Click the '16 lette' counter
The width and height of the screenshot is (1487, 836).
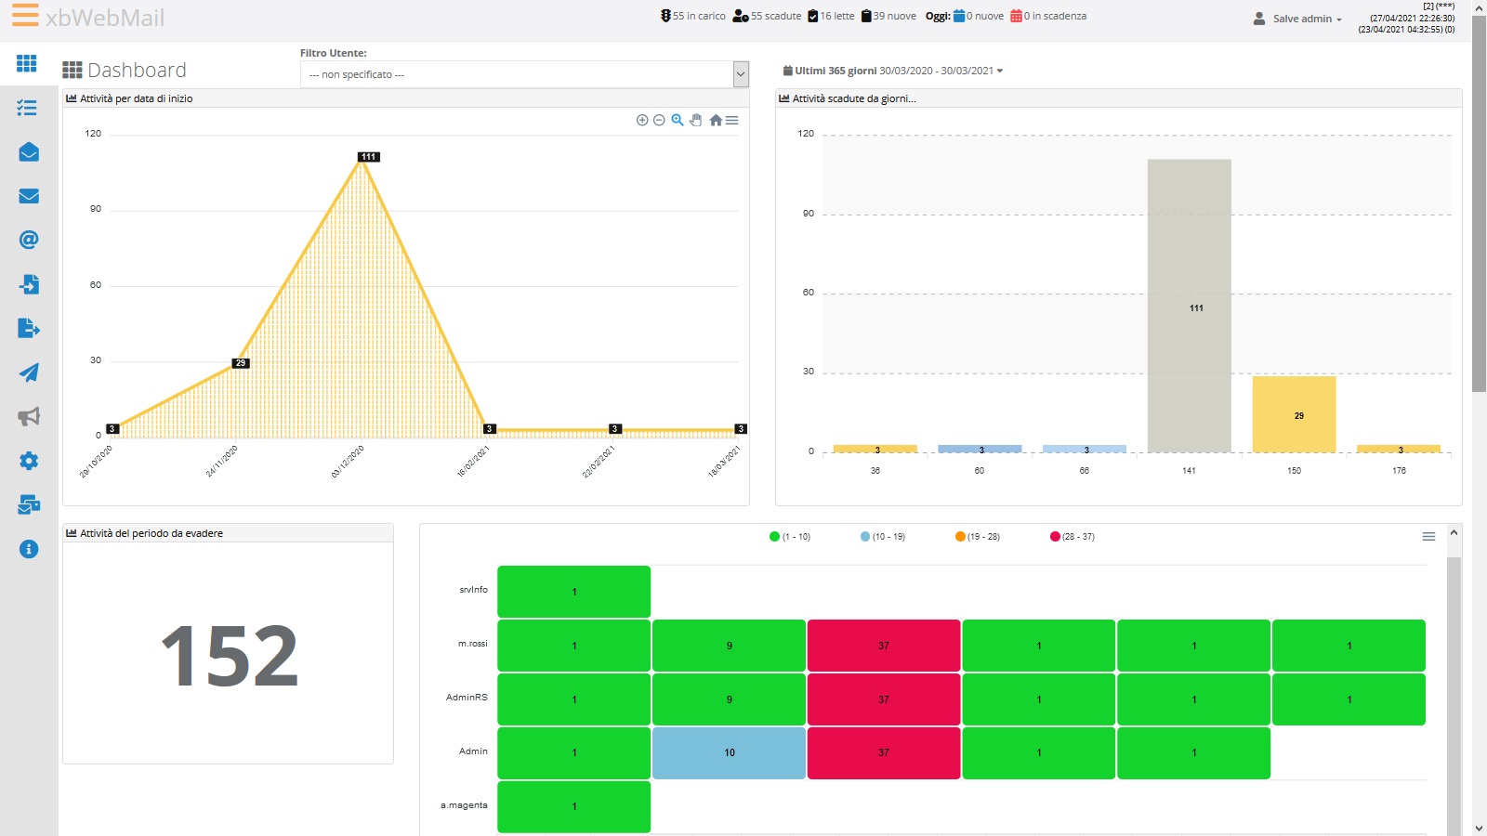click(831, 16)
